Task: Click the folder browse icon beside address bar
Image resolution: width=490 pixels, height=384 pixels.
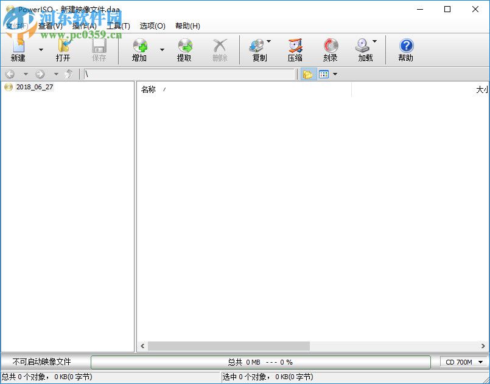Action: [309, 74]
